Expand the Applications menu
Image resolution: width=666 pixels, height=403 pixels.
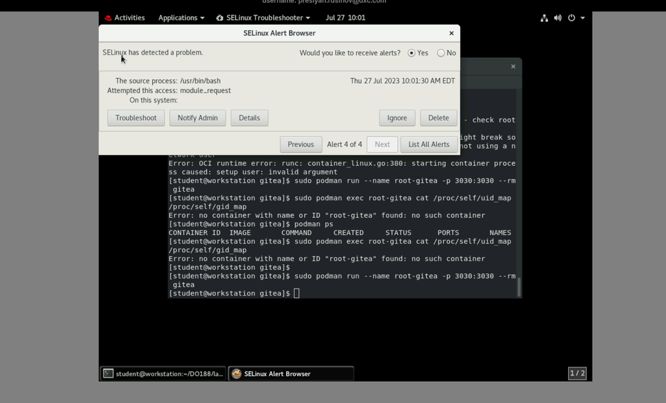coord(181,18)
